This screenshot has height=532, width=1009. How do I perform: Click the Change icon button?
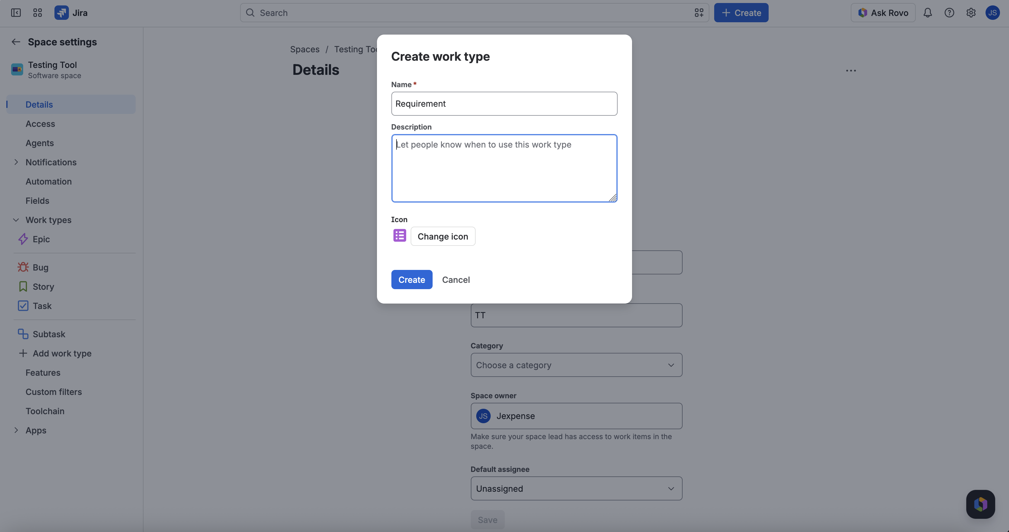tap(443, 237)
